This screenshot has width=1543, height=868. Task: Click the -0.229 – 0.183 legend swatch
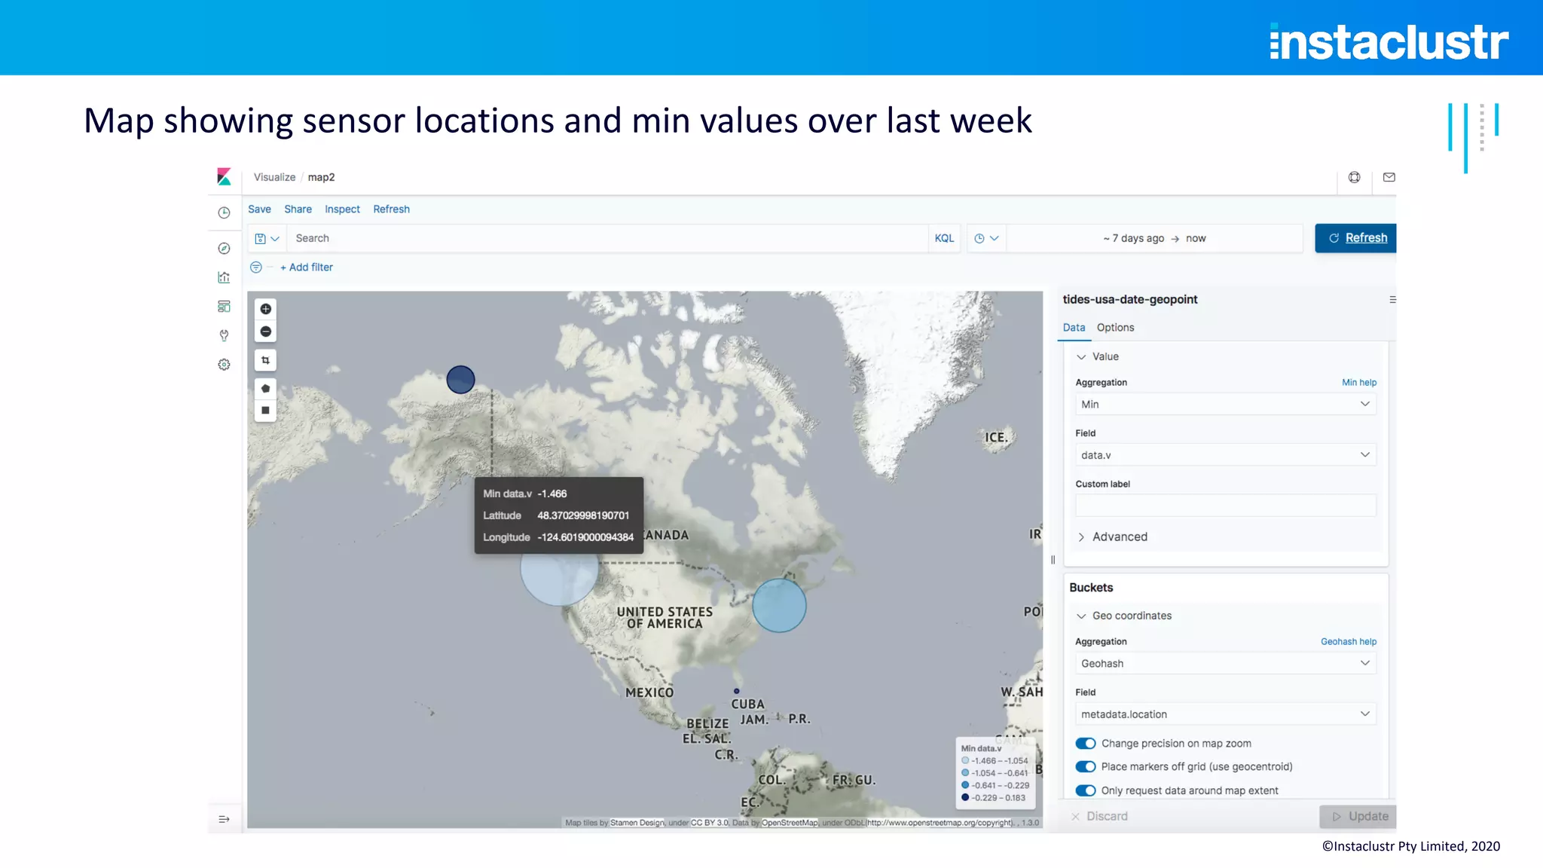tap(965, 798)
